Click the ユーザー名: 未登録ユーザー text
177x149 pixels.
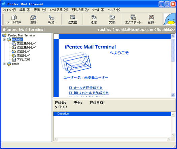pyautogui.click(x=86, y=78)
